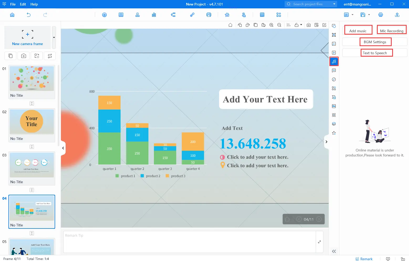The height and width of the screenshot is (261, 409).
Task: Click the text box tool icon
Action: [121, 15]
